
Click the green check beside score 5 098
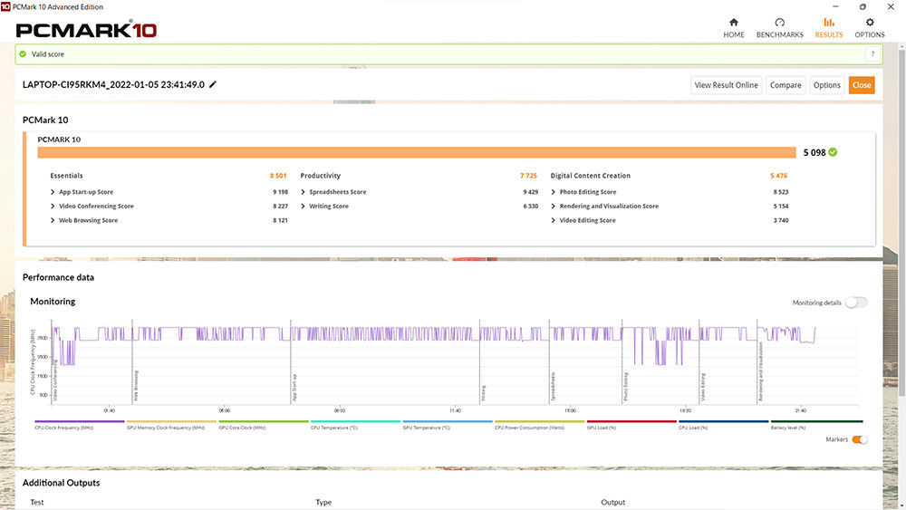(833, 152)
